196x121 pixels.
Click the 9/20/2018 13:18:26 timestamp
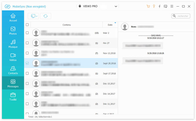tap(155, 53)
